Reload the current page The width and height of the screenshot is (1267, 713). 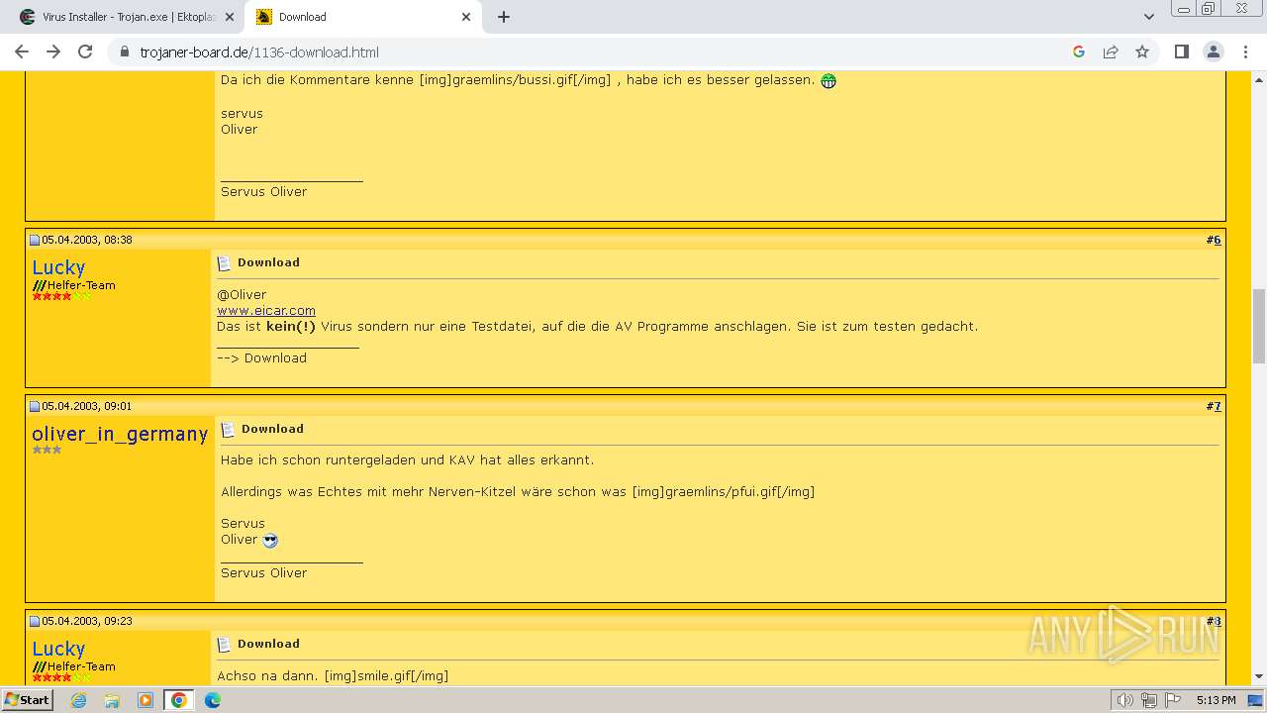click(x=85, y=51)
